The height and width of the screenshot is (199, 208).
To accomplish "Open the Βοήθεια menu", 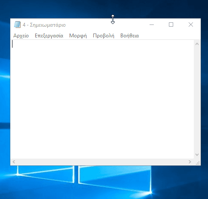I will pos(129,36).
